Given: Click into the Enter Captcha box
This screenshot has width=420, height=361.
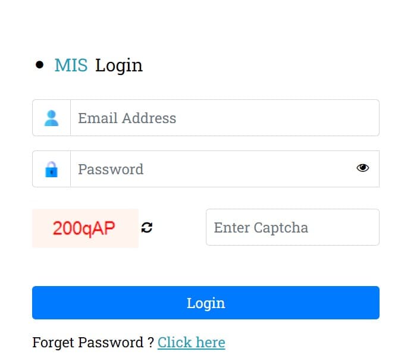Looking at the screenshot, I should pos(293,227).
